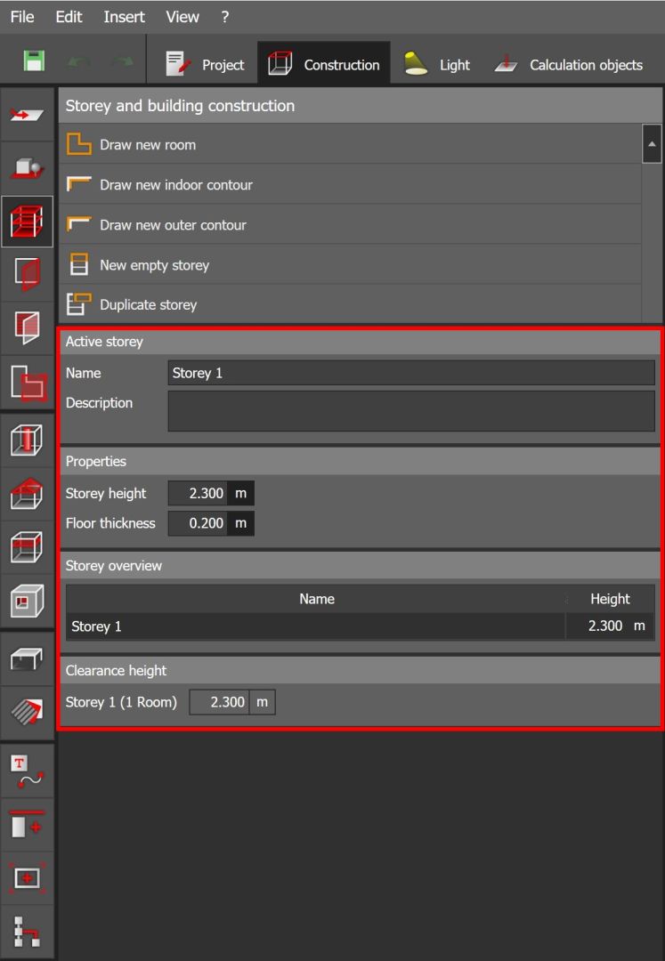Click the greyed-out undo arrow
Viewport: 665px width, 961px height.
(x=79, y=62)
